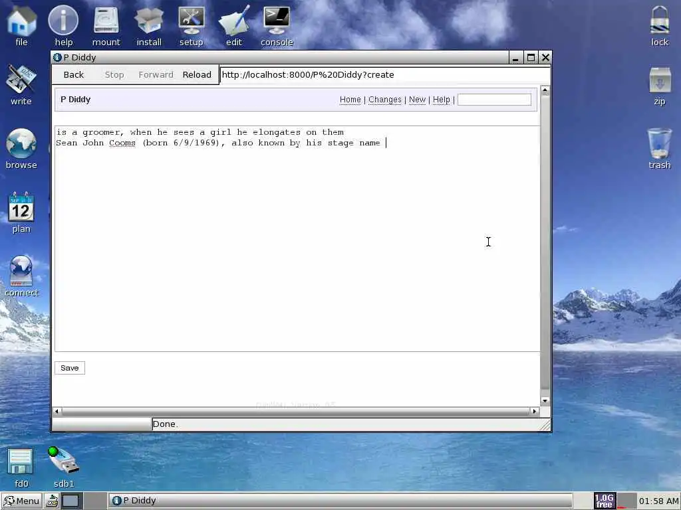Click the Back navigation button
This screenshot has width=681, height=510.
point(73,74)
